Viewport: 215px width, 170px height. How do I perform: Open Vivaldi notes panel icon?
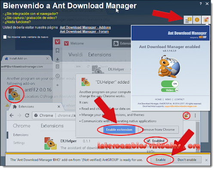click(58, 66)
